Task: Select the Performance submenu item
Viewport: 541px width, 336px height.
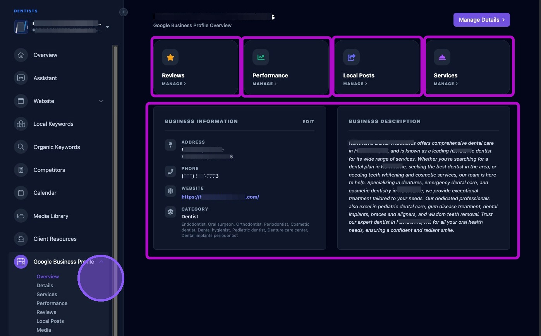Action: [x=52, y=303]
